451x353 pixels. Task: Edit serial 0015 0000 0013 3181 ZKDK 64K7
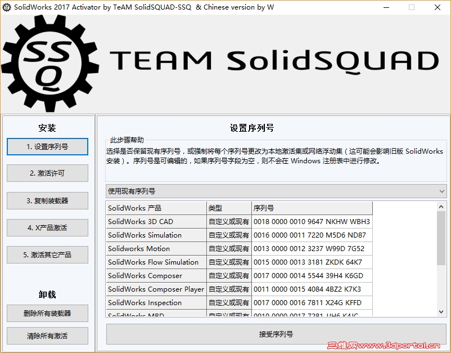pyautogui.click(x=312, y=262)
